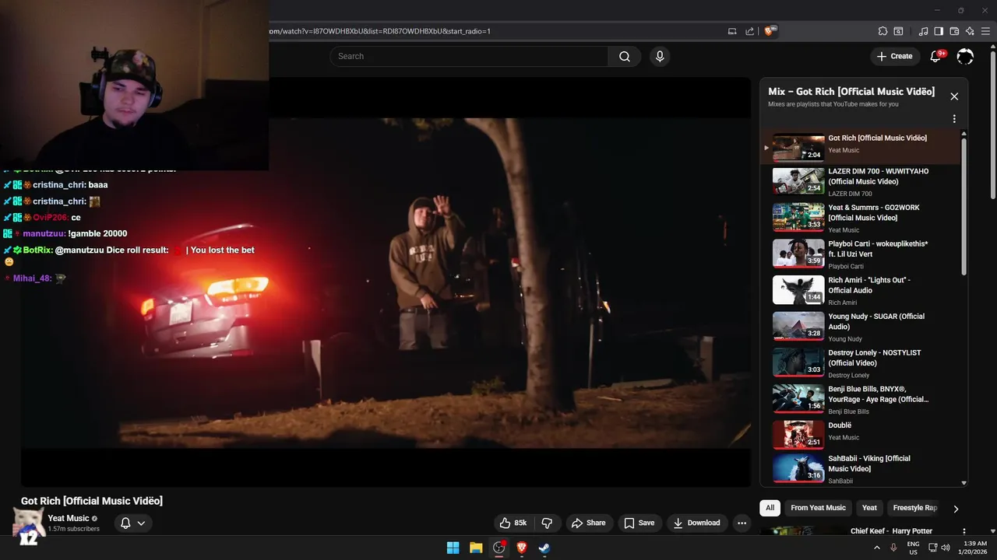
Task: Click the tray microphone-in-use icon
Action: 893,548
